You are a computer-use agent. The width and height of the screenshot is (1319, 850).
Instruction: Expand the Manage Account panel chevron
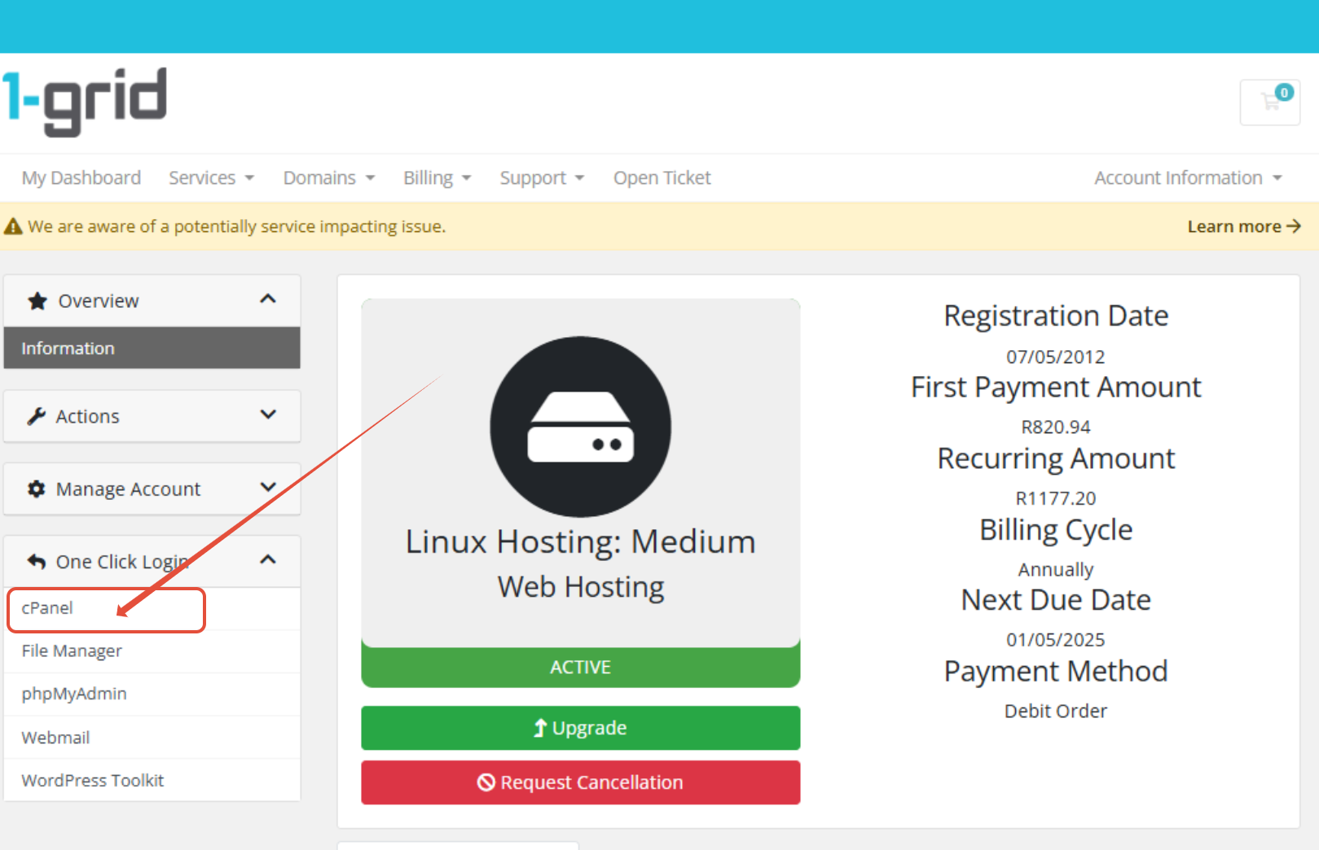pos(268,487)
